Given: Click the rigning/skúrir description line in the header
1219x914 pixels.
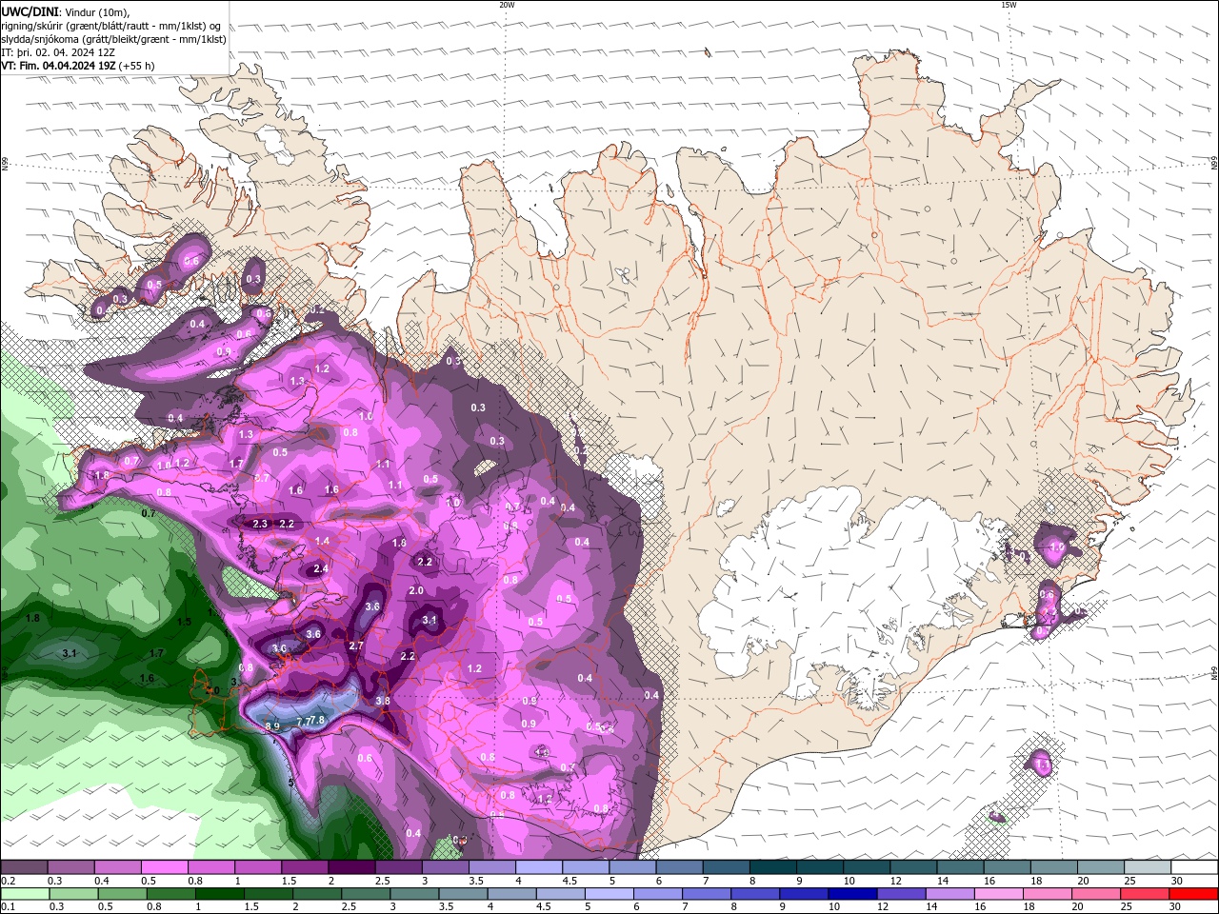Looking at the screenshot, I should click(111, 26).
